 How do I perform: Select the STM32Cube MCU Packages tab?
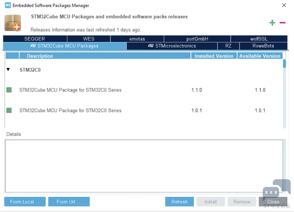(65, 46)
